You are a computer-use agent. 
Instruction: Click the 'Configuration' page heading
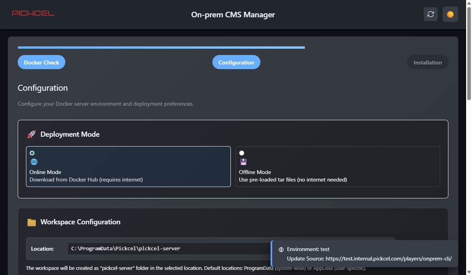[42, 88]
